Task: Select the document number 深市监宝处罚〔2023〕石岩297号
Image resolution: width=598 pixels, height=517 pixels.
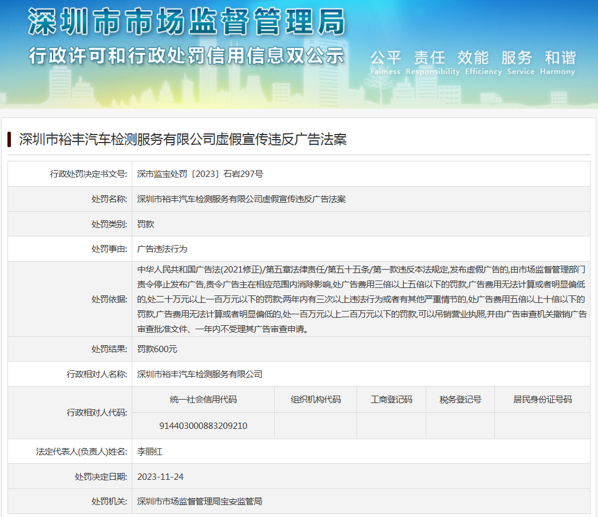Action: click(x=200, y=174)
